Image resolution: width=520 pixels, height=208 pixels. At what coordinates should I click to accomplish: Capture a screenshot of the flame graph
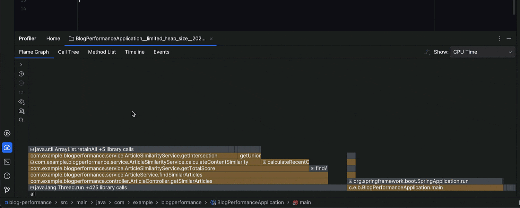(x=21, y=111)
